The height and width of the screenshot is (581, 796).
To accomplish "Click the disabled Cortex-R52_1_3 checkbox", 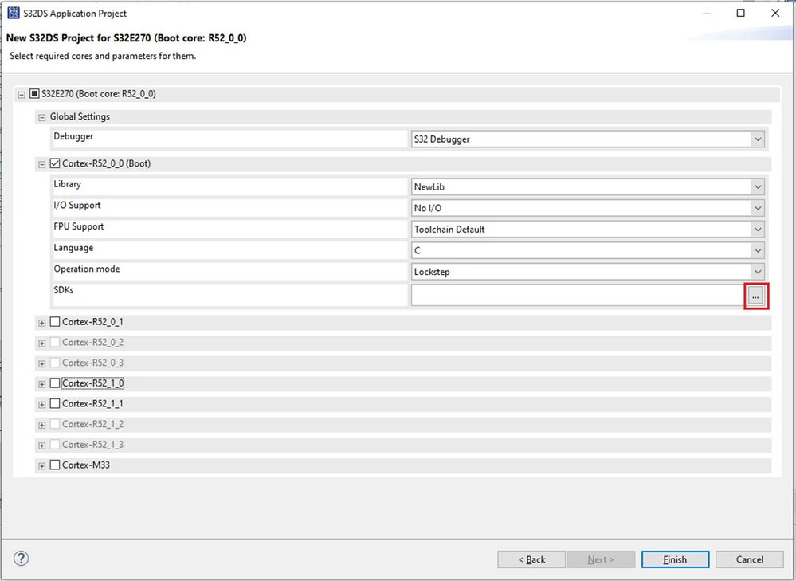I will point(55,445).
